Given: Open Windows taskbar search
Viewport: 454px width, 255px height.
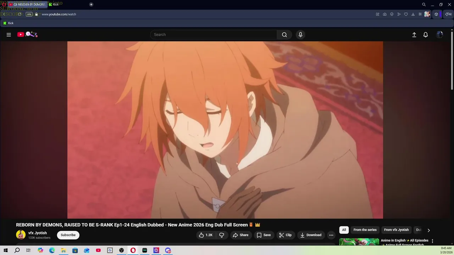Looking at the screenshot, I should [x=17, y=250].
